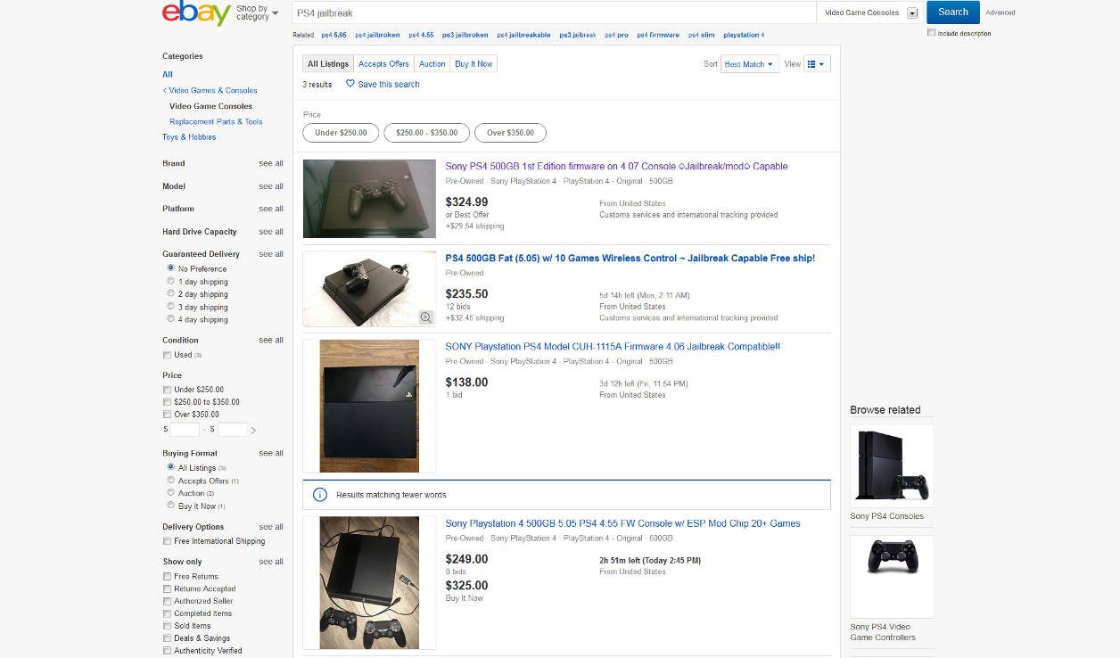1120x658 pixels.
Task: Select 1 day shipping radio
Action: (x=170, y=281)
